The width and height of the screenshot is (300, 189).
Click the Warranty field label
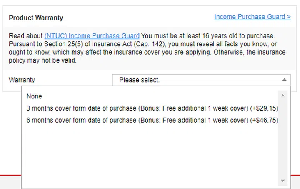tap(22, 80)
